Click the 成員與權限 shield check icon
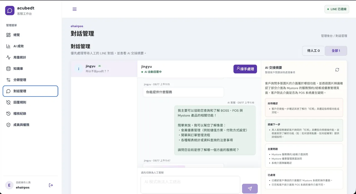Image resolution: width=356 pixels, height=194 pixels. (x=8, y=125)
